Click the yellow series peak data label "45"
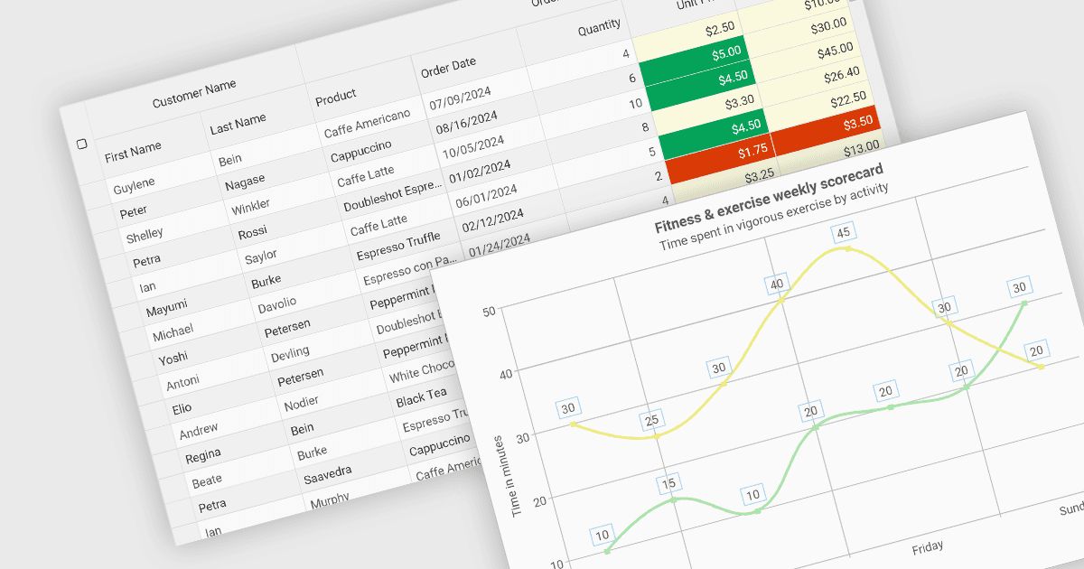 [x=842, y=233]
